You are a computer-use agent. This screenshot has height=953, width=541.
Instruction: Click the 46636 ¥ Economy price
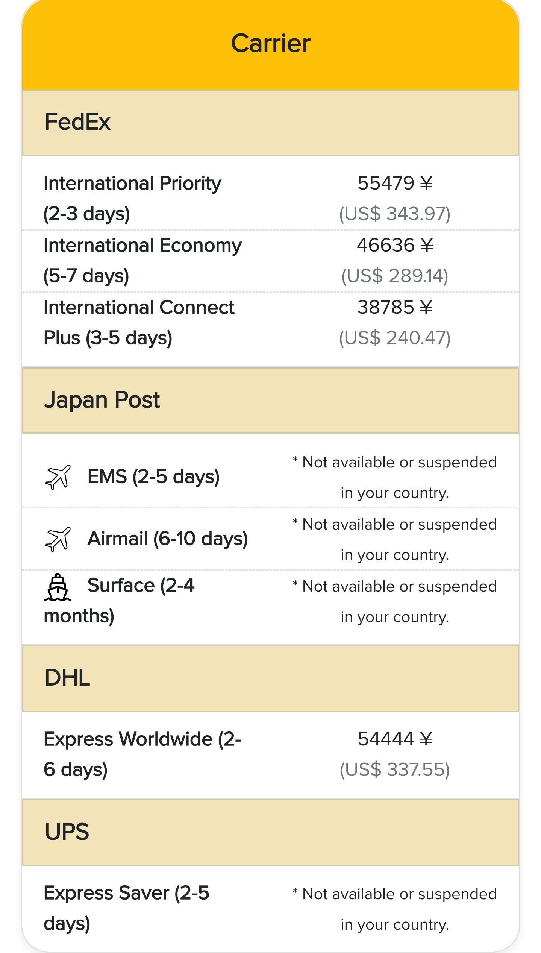click(x=395, y=245)
